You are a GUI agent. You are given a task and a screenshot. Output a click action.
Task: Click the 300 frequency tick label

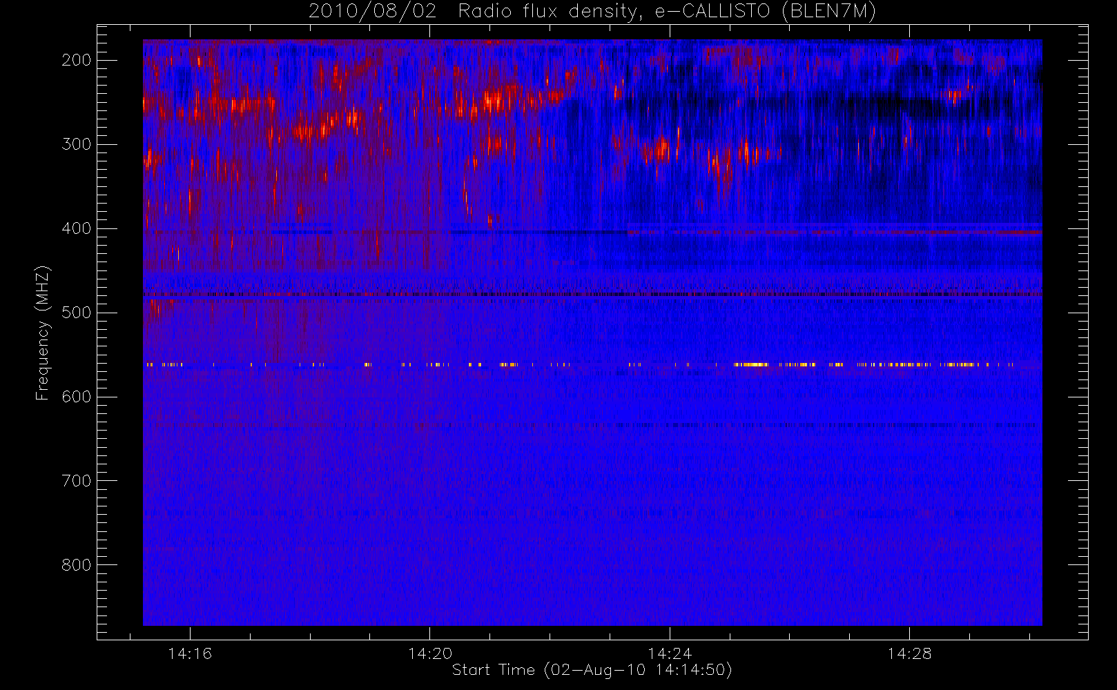tap(77, 144)
